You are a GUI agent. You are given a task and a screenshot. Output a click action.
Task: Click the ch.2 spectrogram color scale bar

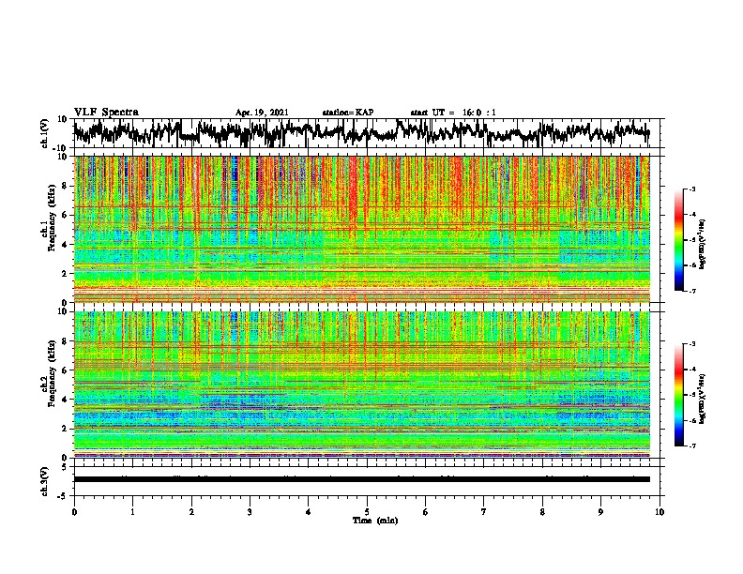click(x=678, y=395)
